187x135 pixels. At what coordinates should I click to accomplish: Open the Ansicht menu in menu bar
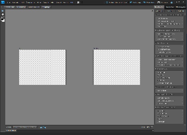pyautogui.click(x=59, y=2)
